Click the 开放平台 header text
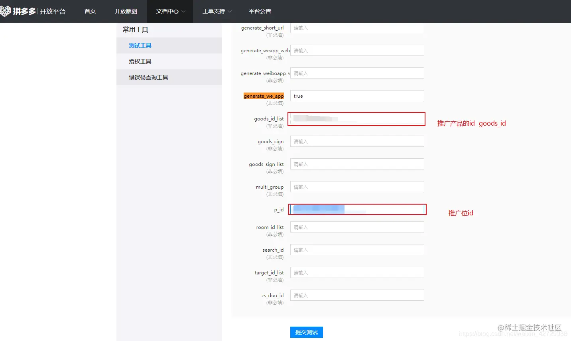Screen dimensions: 571x341 pyautogui.click(x=52, y=12)
